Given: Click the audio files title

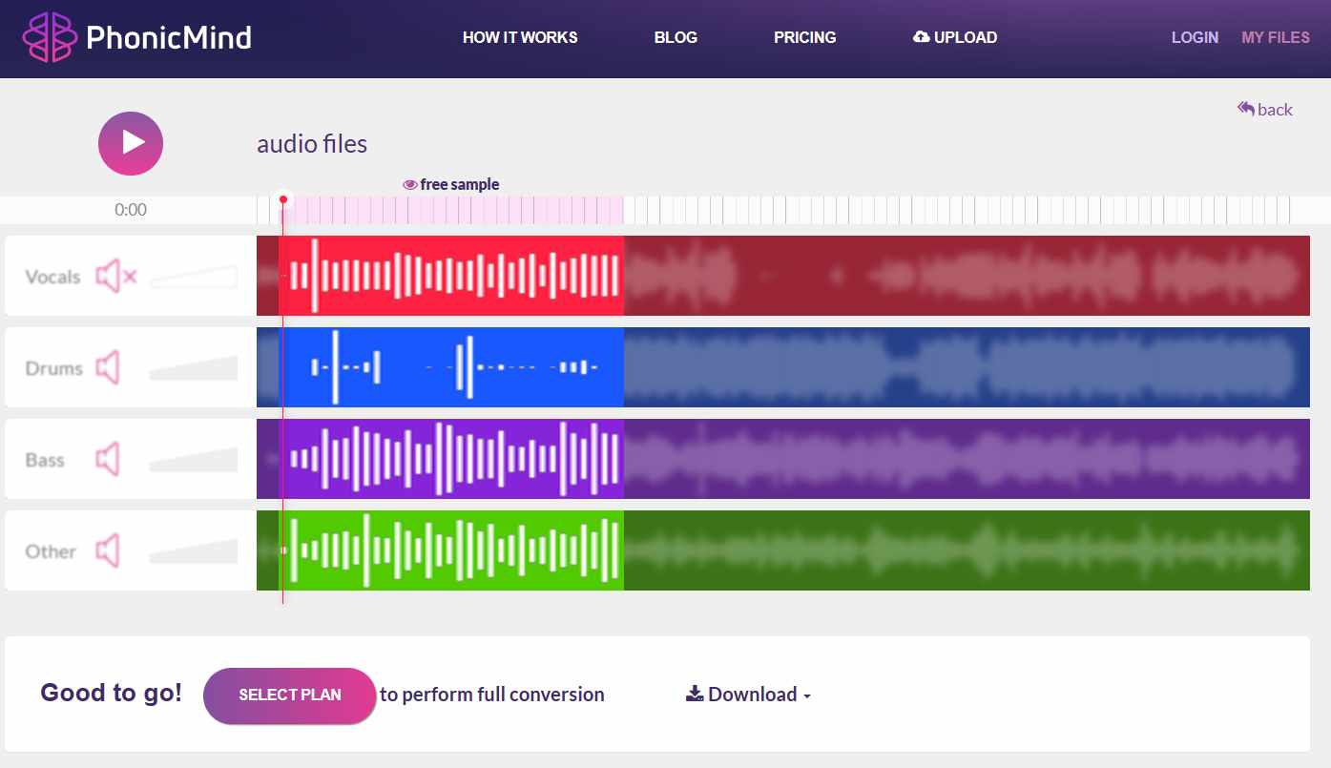Looking at the screenshot, I should pos(312,144).
